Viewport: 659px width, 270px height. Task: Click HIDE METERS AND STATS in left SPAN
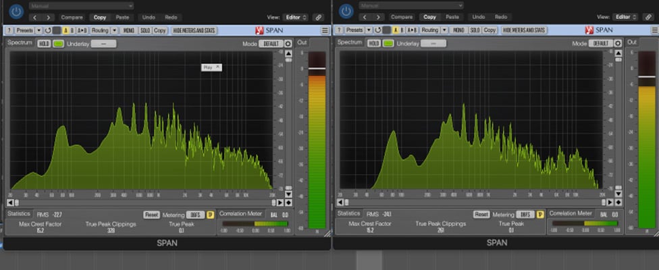point(194,30)
